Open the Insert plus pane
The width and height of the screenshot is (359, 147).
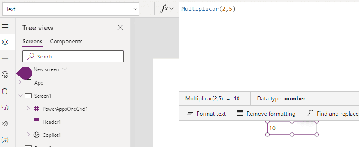[5, 58]
